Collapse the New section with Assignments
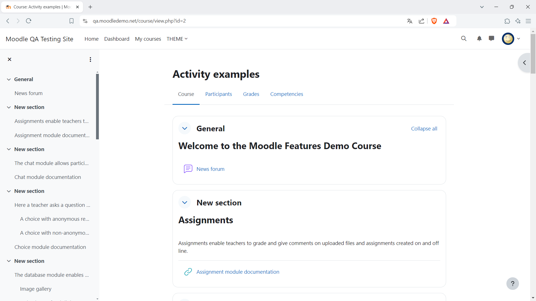 pos(185,203)
